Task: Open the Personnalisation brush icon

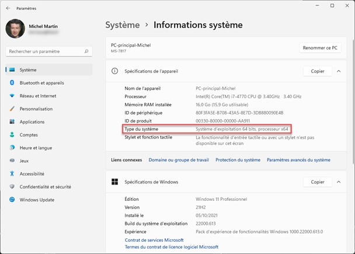Action: coord(12,109)
